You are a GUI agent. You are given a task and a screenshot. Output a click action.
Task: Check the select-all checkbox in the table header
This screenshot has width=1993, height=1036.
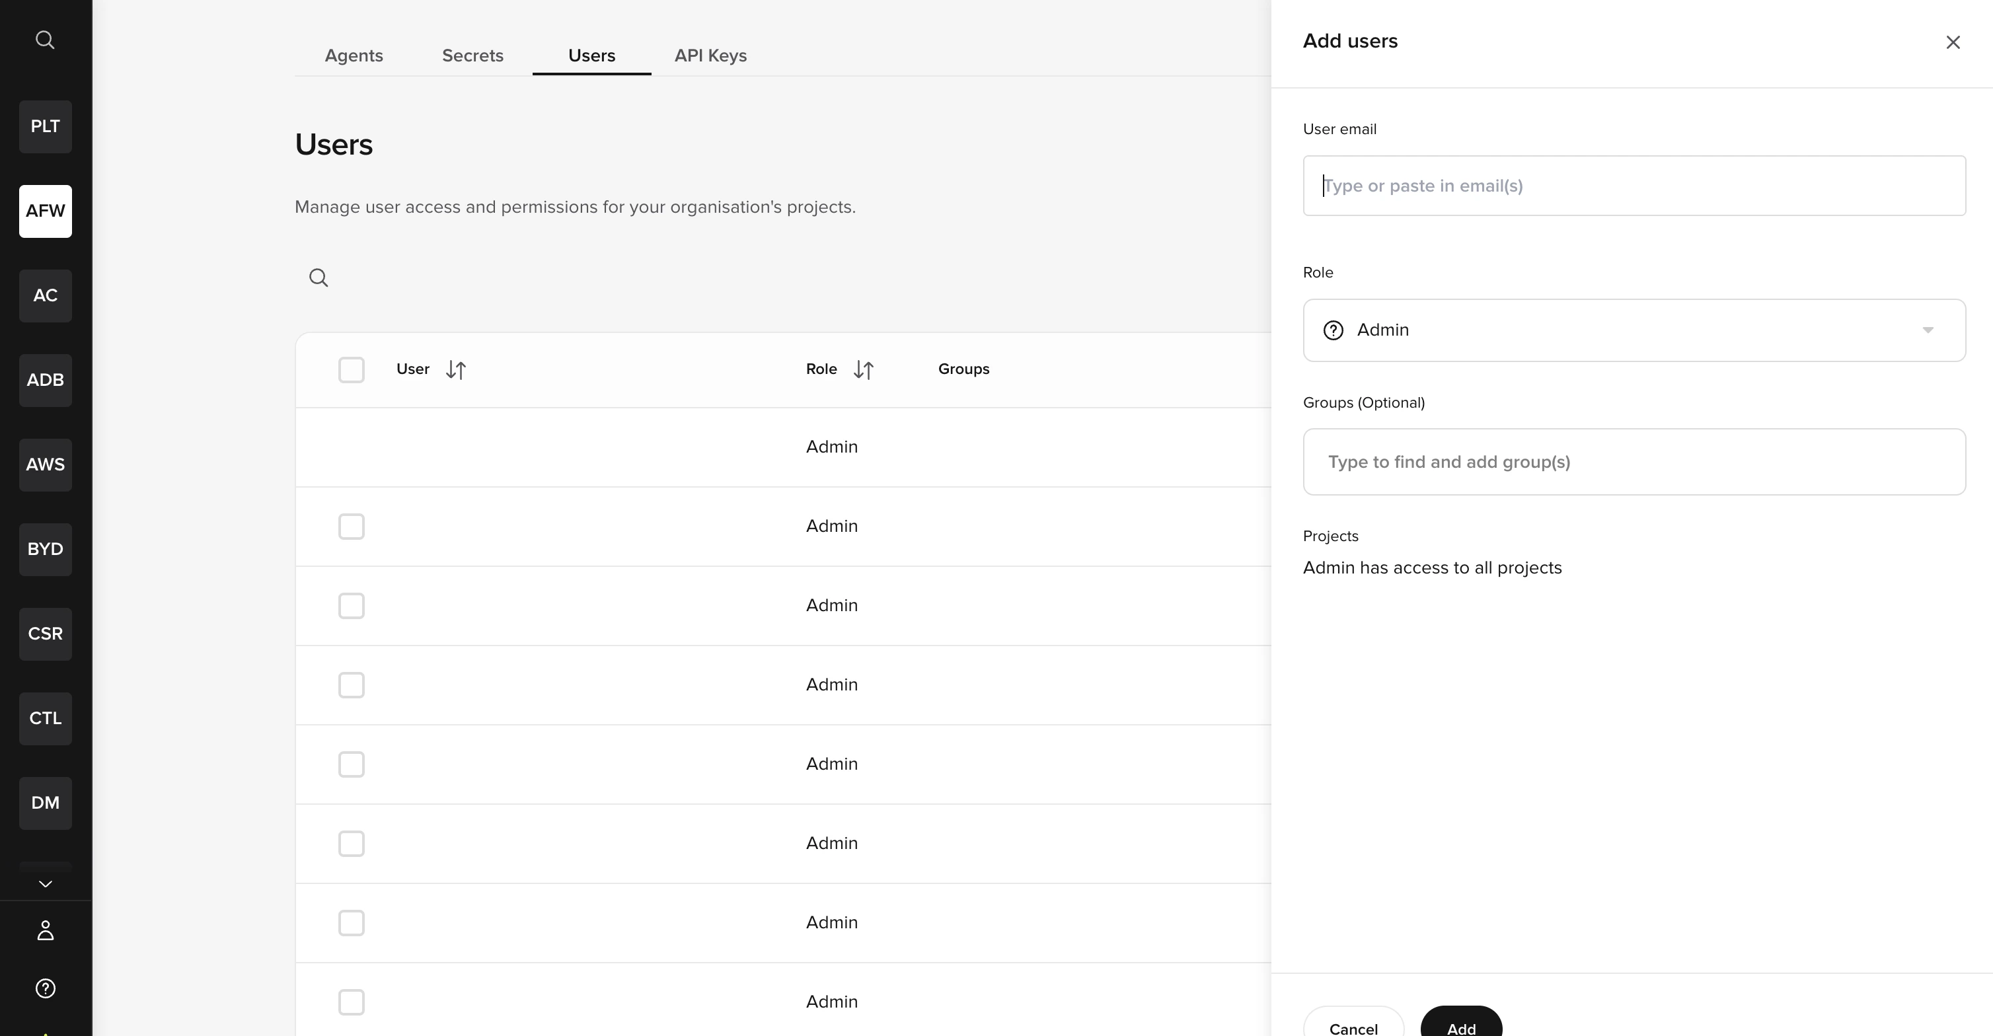(x=352, y=370)
